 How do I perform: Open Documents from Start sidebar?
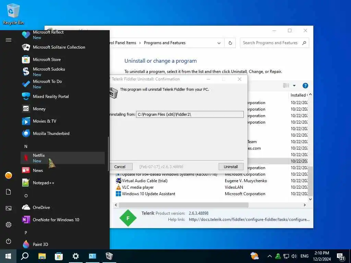coord(9,192)
